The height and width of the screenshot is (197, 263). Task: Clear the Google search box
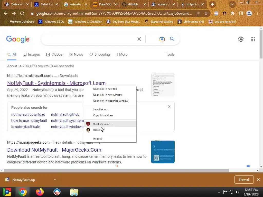[x=139, y=39]
